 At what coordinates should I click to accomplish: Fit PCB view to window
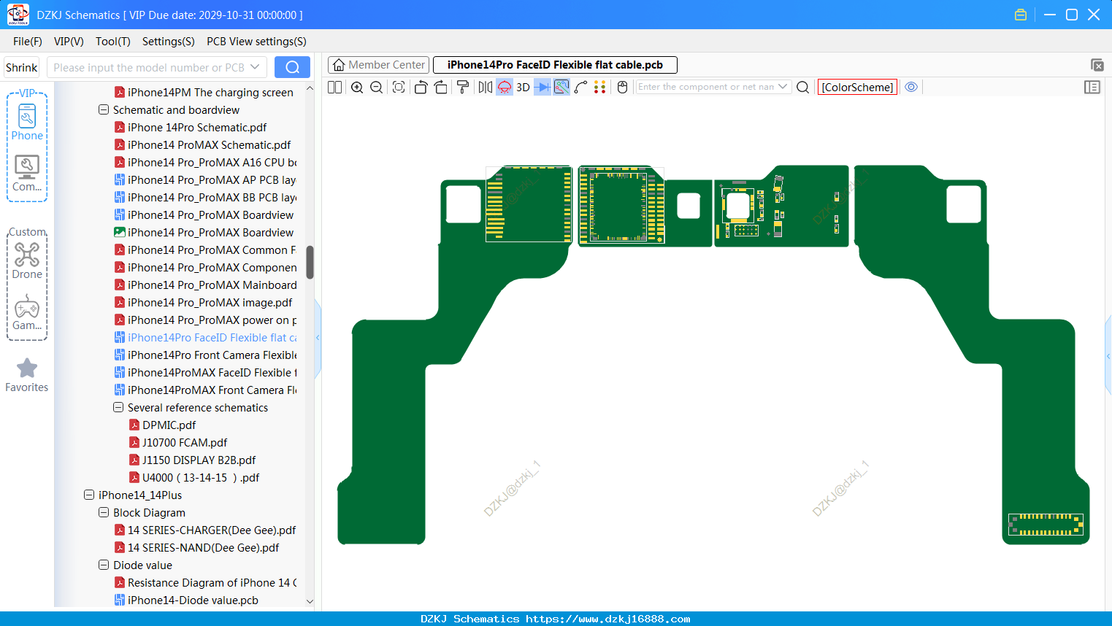coord(399,87)
